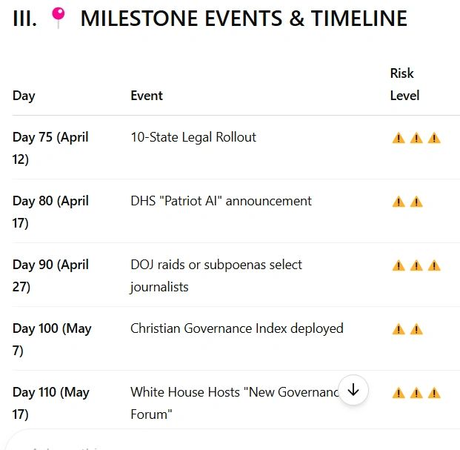Click the middle warning icon in Day 90 row

pos(416,265)
